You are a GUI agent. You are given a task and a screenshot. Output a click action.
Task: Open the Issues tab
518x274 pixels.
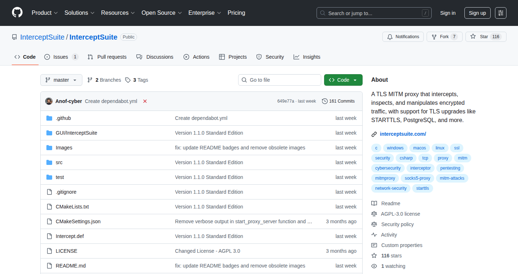(61, 57)
